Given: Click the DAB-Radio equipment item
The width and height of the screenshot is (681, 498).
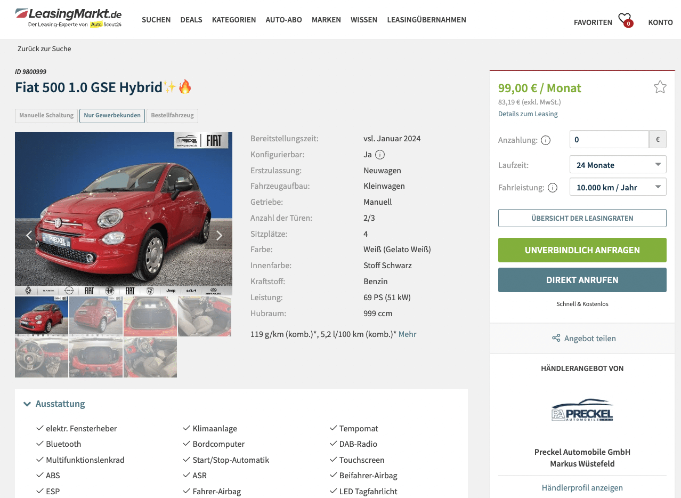Looking at the screenshot, I should pos(358,444).
